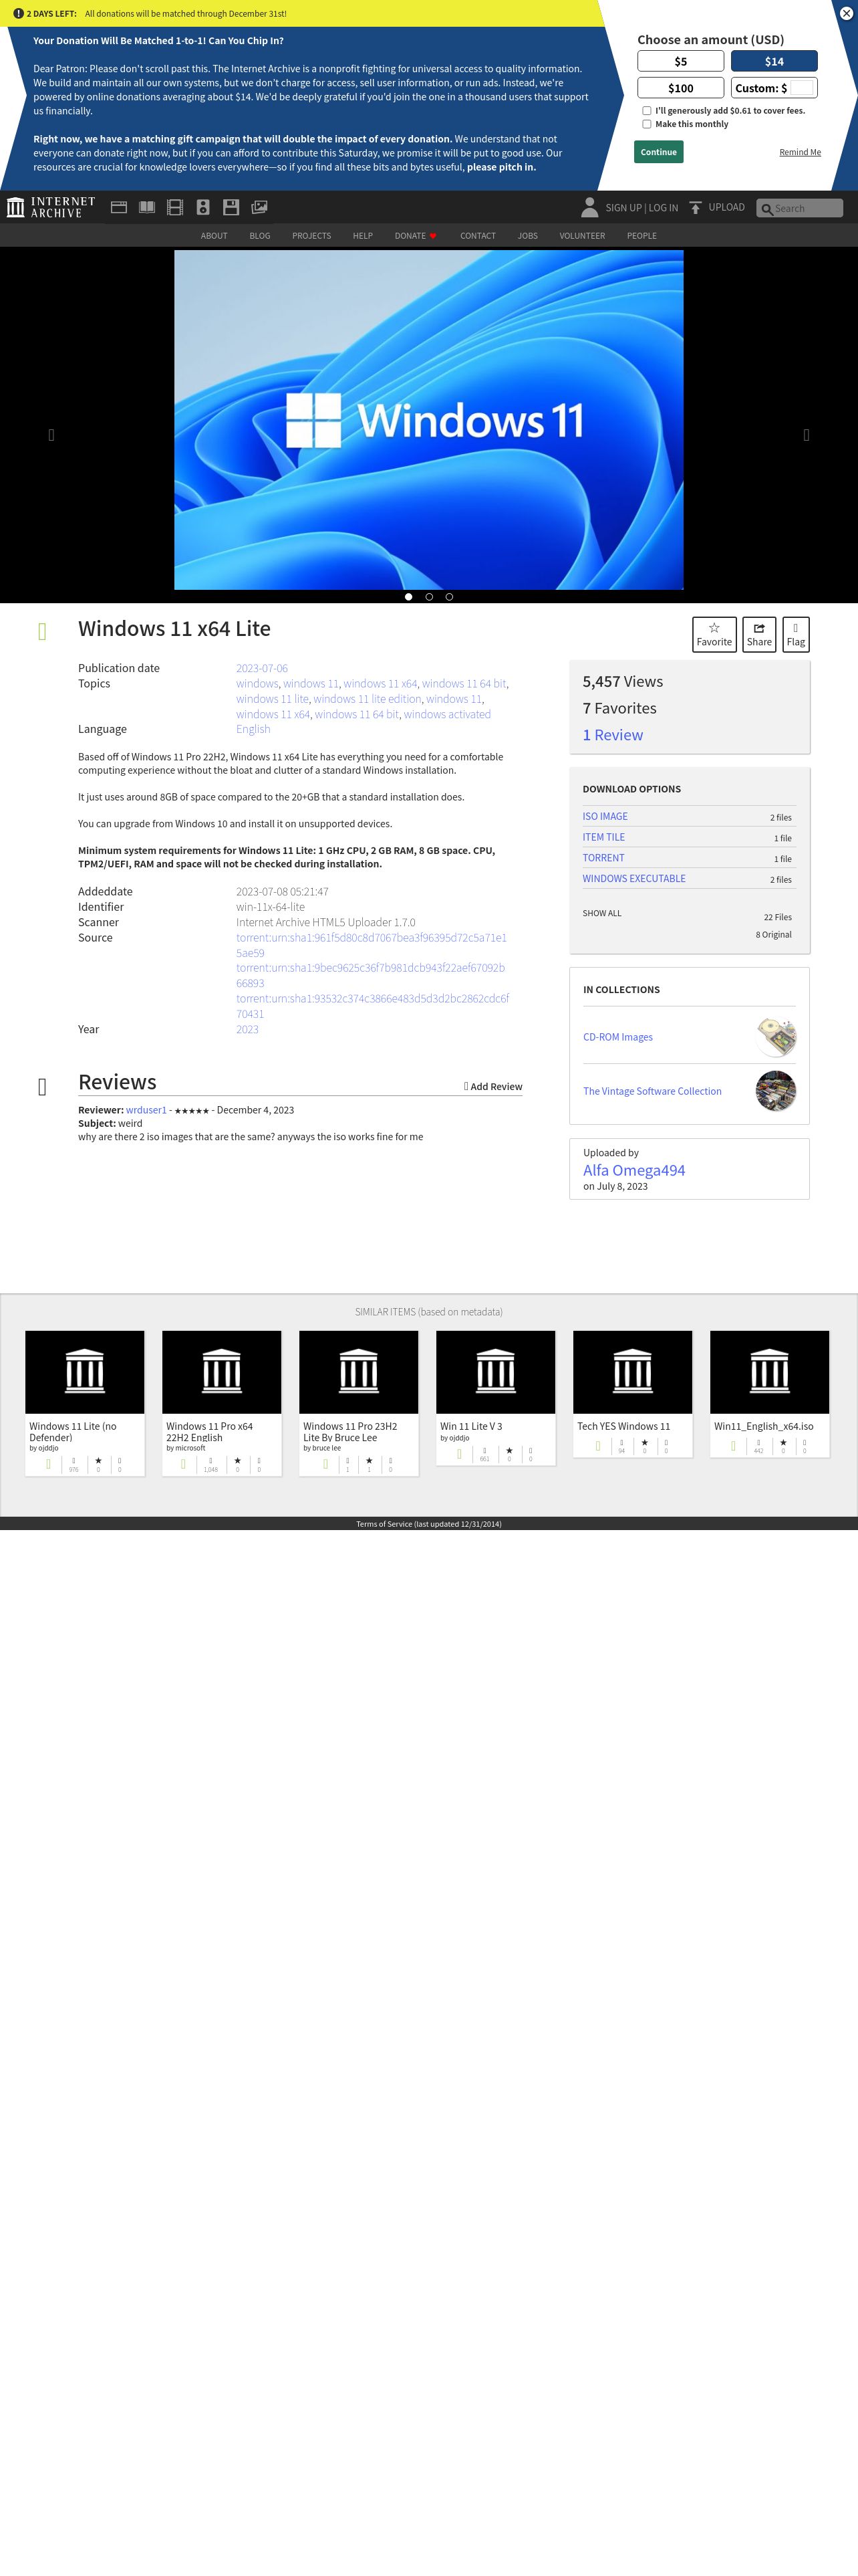Click Add Review link
Viewport: 858px width, 2576px height.
493,1086
